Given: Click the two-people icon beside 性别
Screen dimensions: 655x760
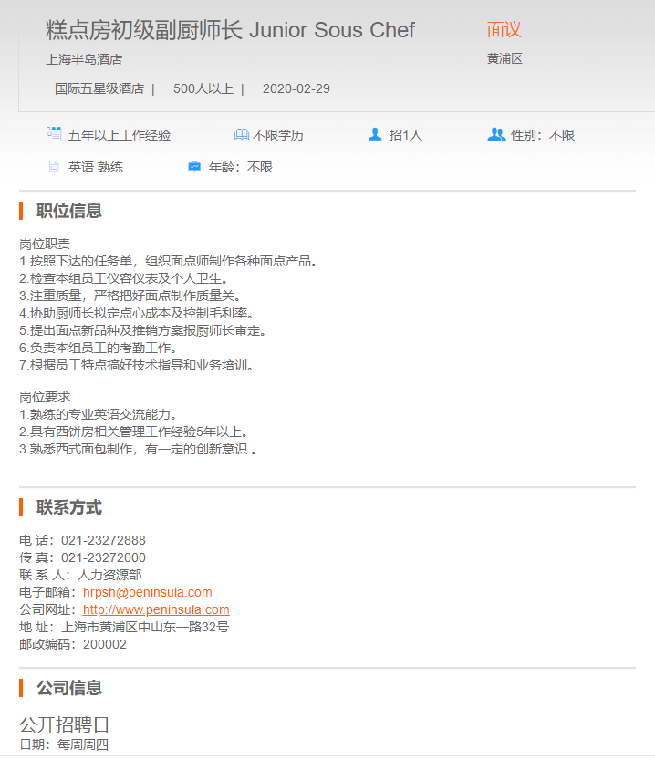Looking at the screenshot, I should tap(496, 134).
